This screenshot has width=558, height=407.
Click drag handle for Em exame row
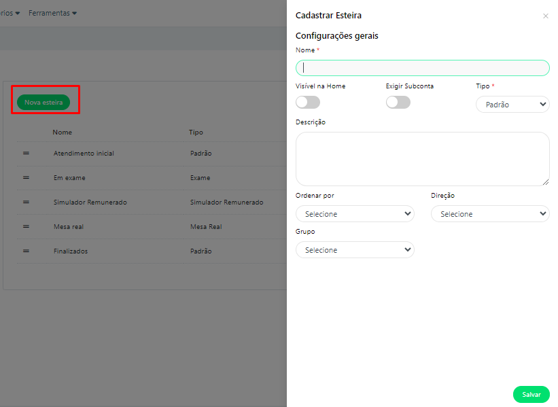27,178
